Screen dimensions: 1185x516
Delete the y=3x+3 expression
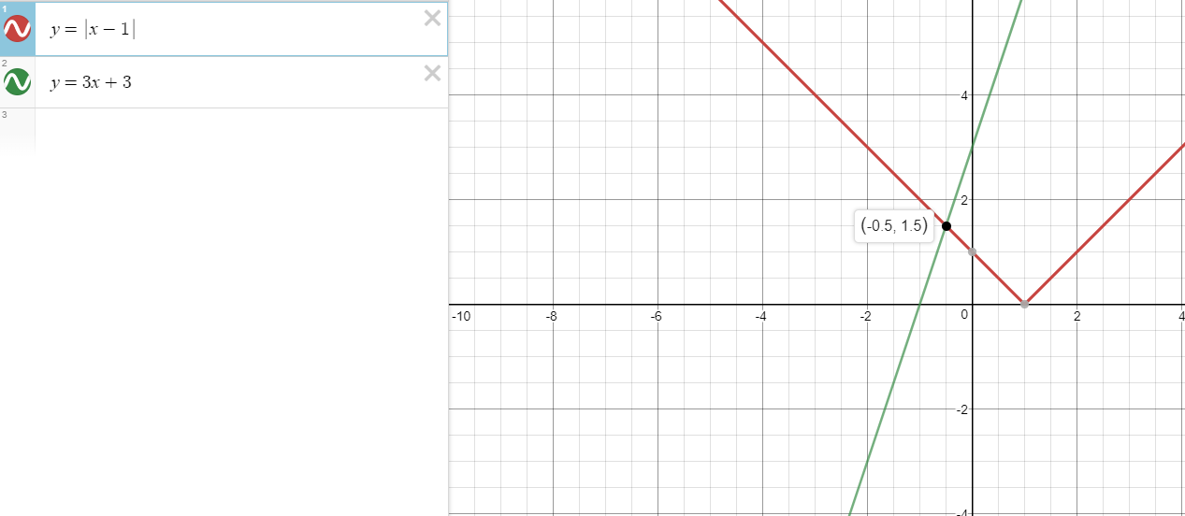coord(432,73)
